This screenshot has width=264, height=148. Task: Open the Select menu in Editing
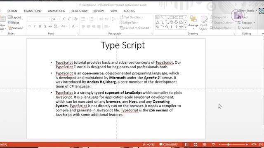(x=245, y=28)
